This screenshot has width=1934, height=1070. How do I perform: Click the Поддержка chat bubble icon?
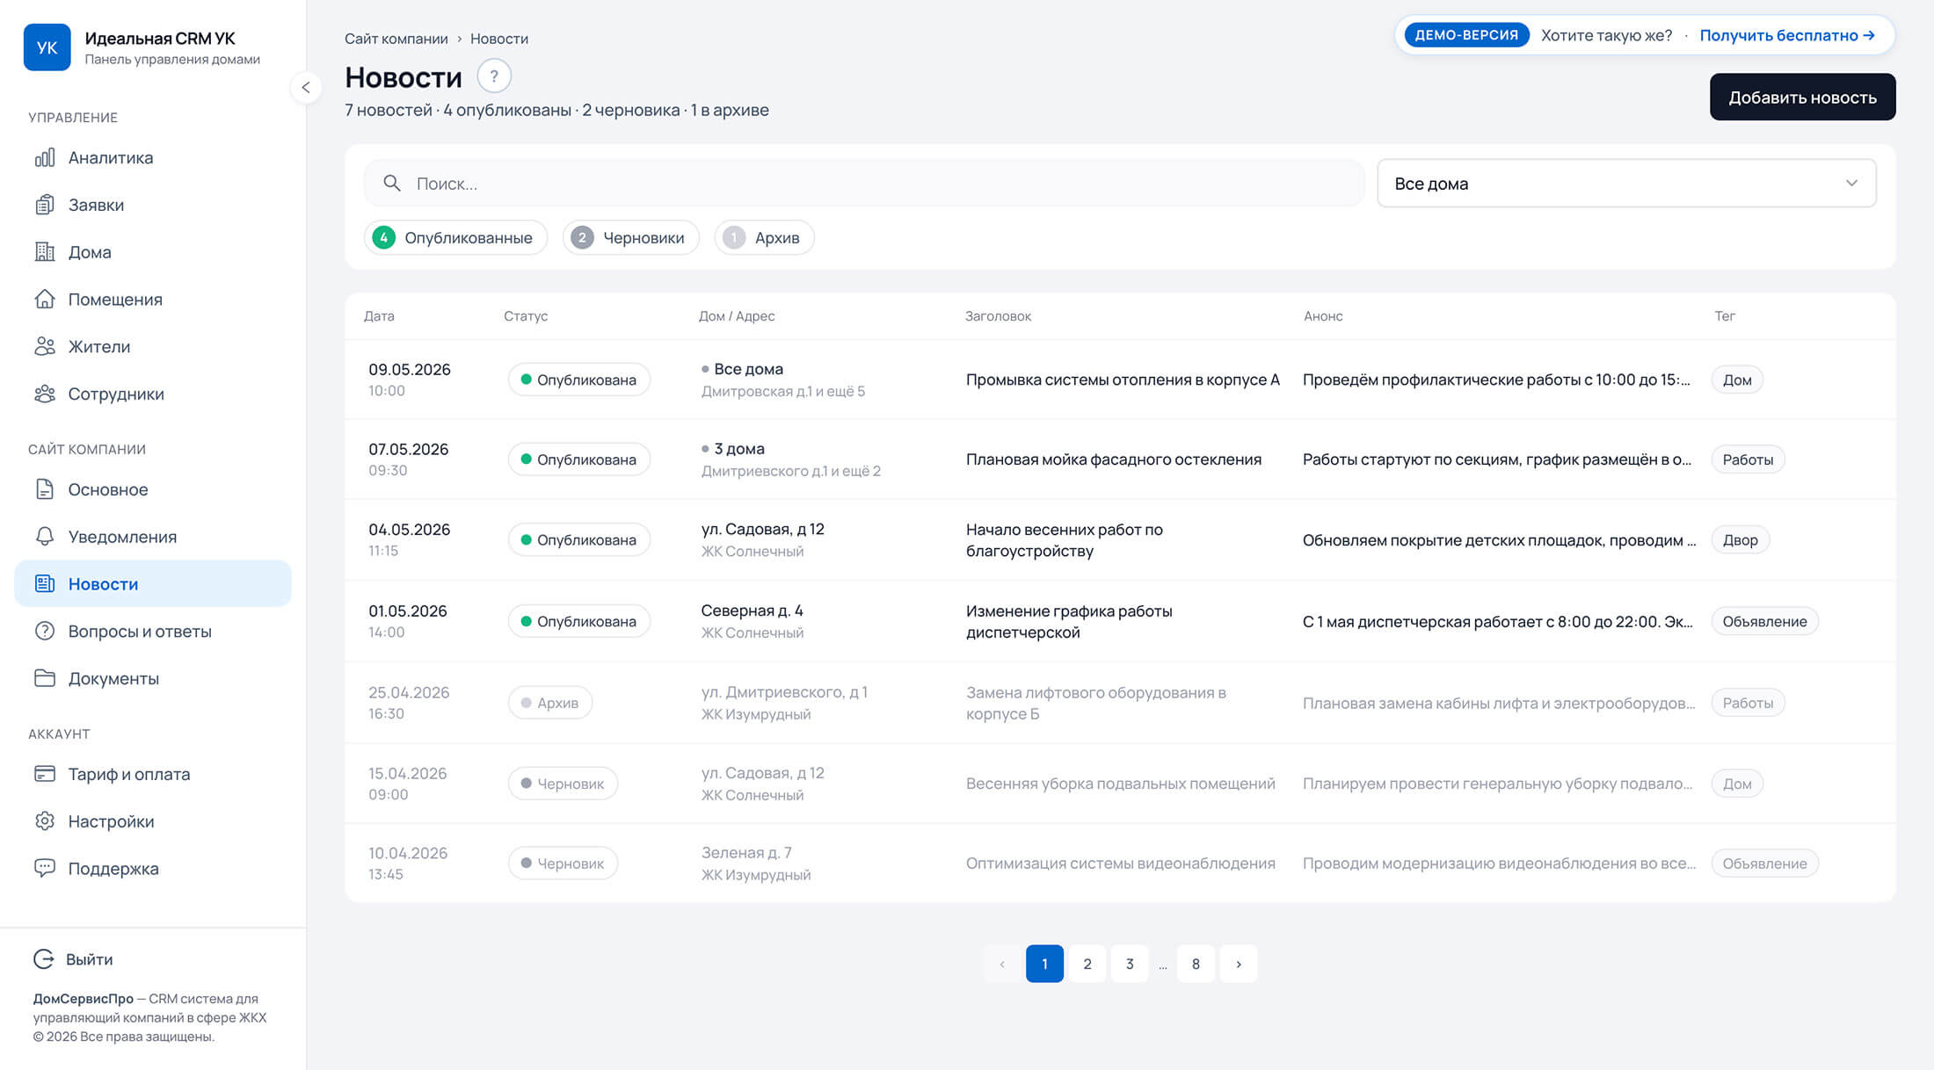click(45, 868)
